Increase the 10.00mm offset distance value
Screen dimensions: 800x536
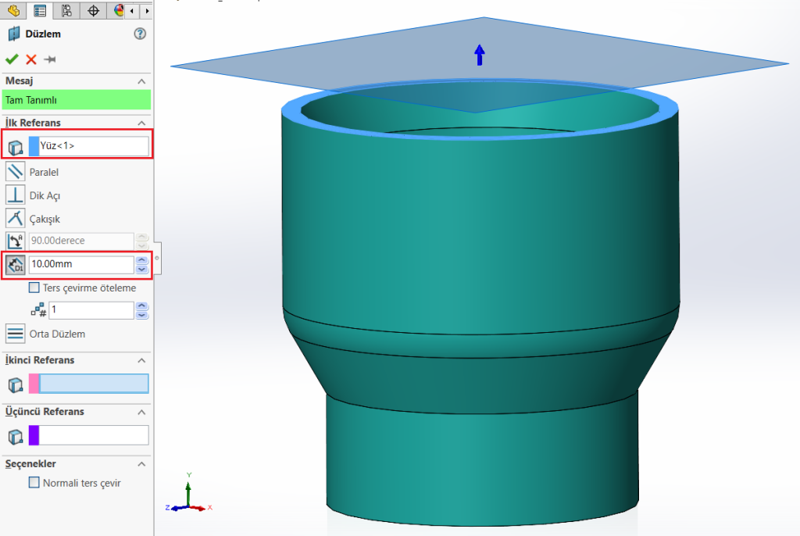[141, 260]
